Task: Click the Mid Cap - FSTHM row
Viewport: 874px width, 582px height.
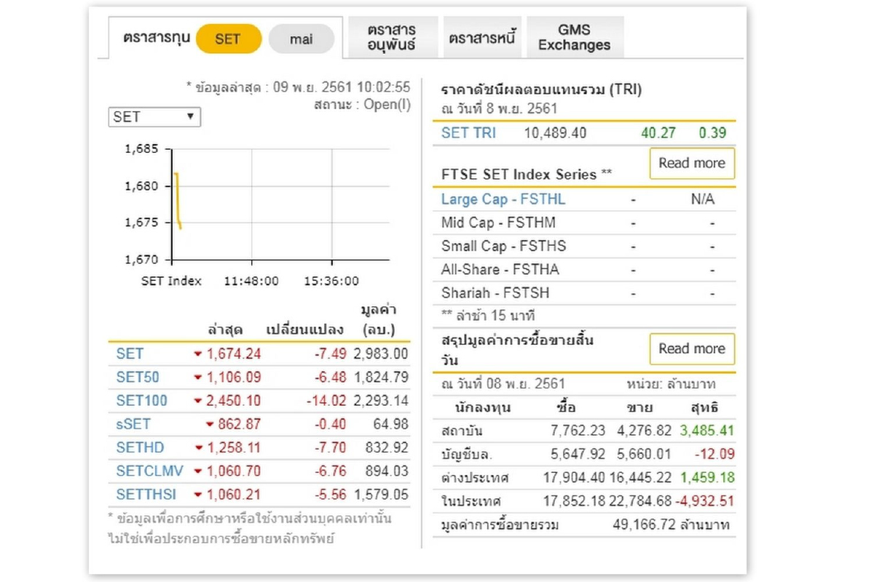Action: [x=584, y=223]
